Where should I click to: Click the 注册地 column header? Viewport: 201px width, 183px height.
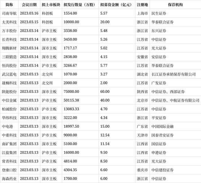click(x=142, y=5)
